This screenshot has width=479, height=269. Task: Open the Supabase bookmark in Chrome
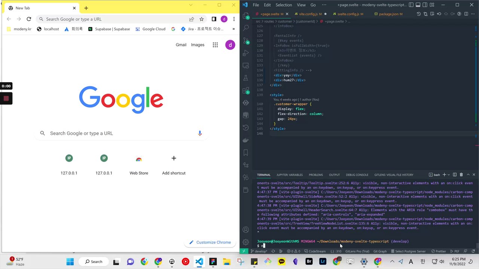[109, 29]
